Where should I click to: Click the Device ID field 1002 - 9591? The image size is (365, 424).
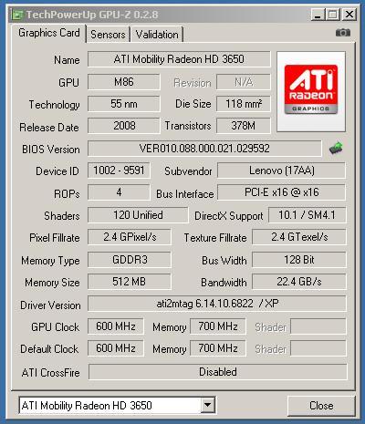[119, 171]
